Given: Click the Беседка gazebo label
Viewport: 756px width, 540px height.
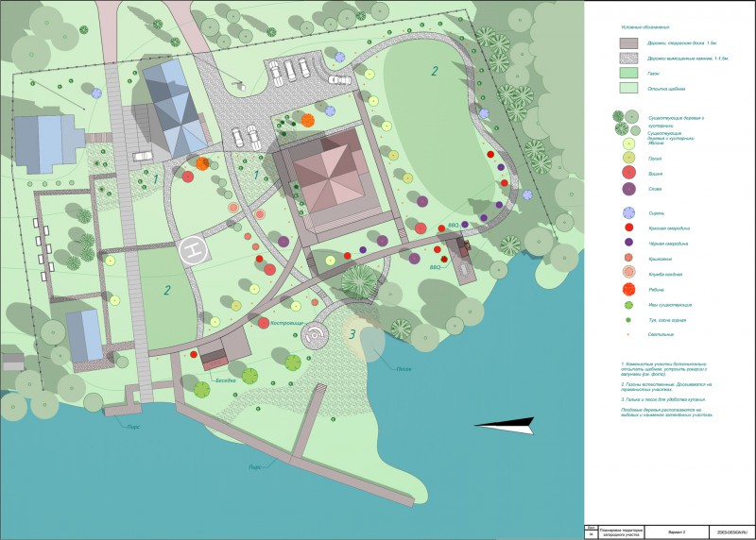Looking at the screenshot, I should (225, 380).
